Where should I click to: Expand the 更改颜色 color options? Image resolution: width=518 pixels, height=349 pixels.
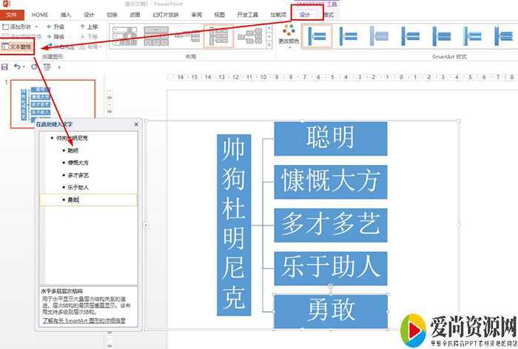click(x=289, y=35)
